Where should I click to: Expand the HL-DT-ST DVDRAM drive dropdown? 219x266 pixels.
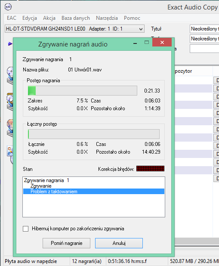click(x=141, y=29)
